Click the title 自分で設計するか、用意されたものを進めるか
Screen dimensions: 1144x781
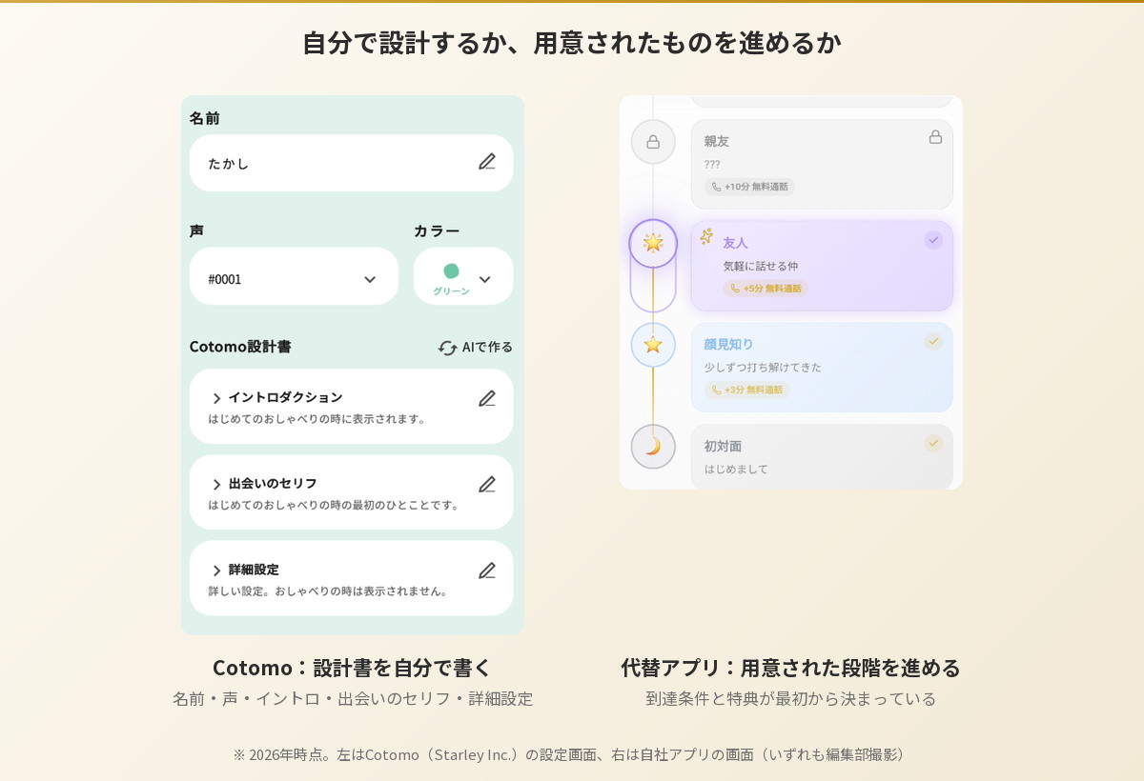click(x=572, y=42)
